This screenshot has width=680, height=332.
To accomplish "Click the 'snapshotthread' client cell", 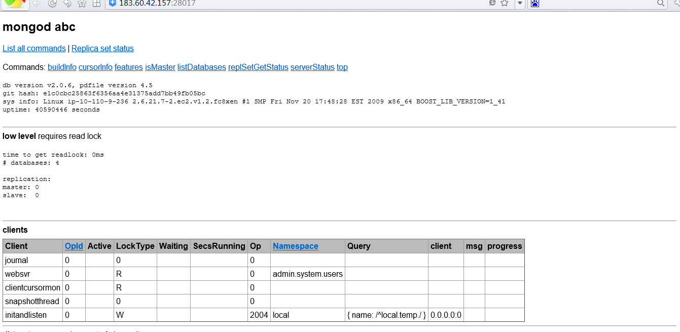I will coord(32,301).
